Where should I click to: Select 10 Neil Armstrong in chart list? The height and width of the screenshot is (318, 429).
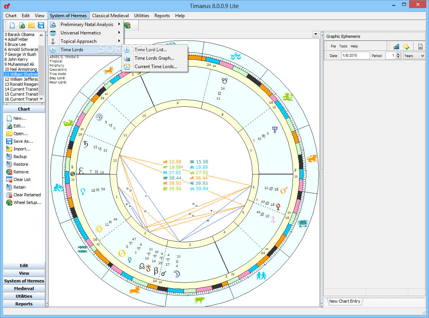point(21,69)
